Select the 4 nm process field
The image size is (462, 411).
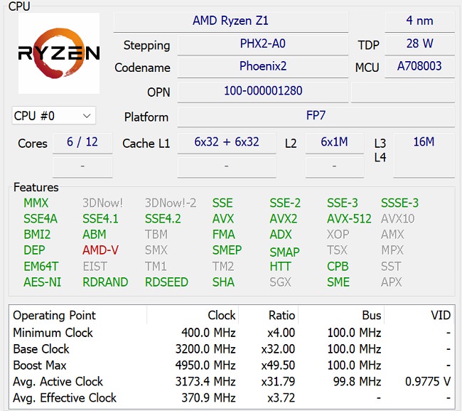[419, 21]
